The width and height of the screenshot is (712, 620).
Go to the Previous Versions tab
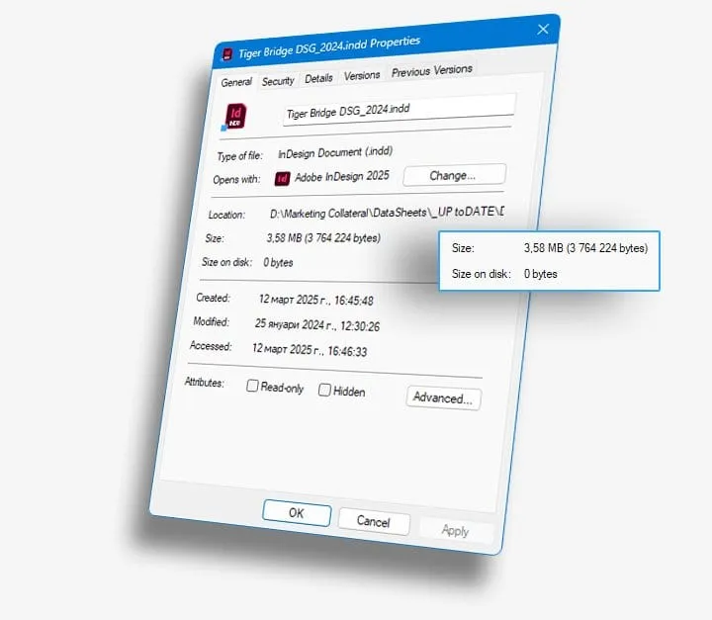[x=432, y=70]
